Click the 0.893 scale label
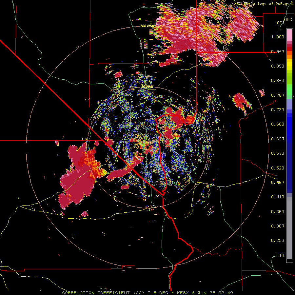Screen dimensions: 295x295 pos(278,66)
